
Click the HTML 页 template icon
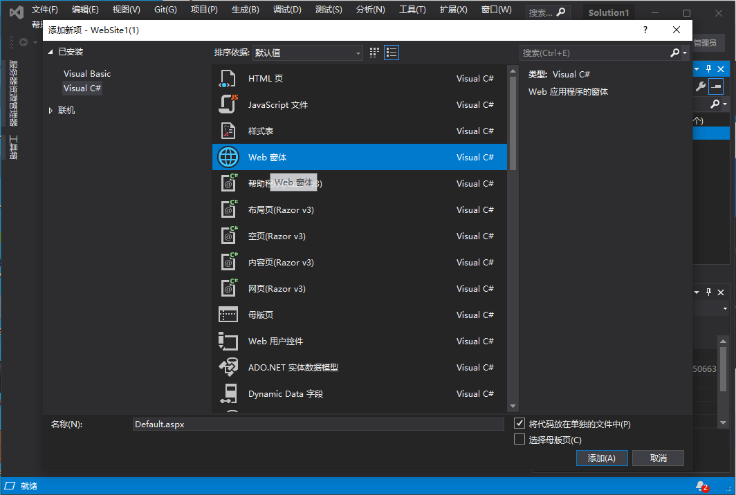click(228, 78)
